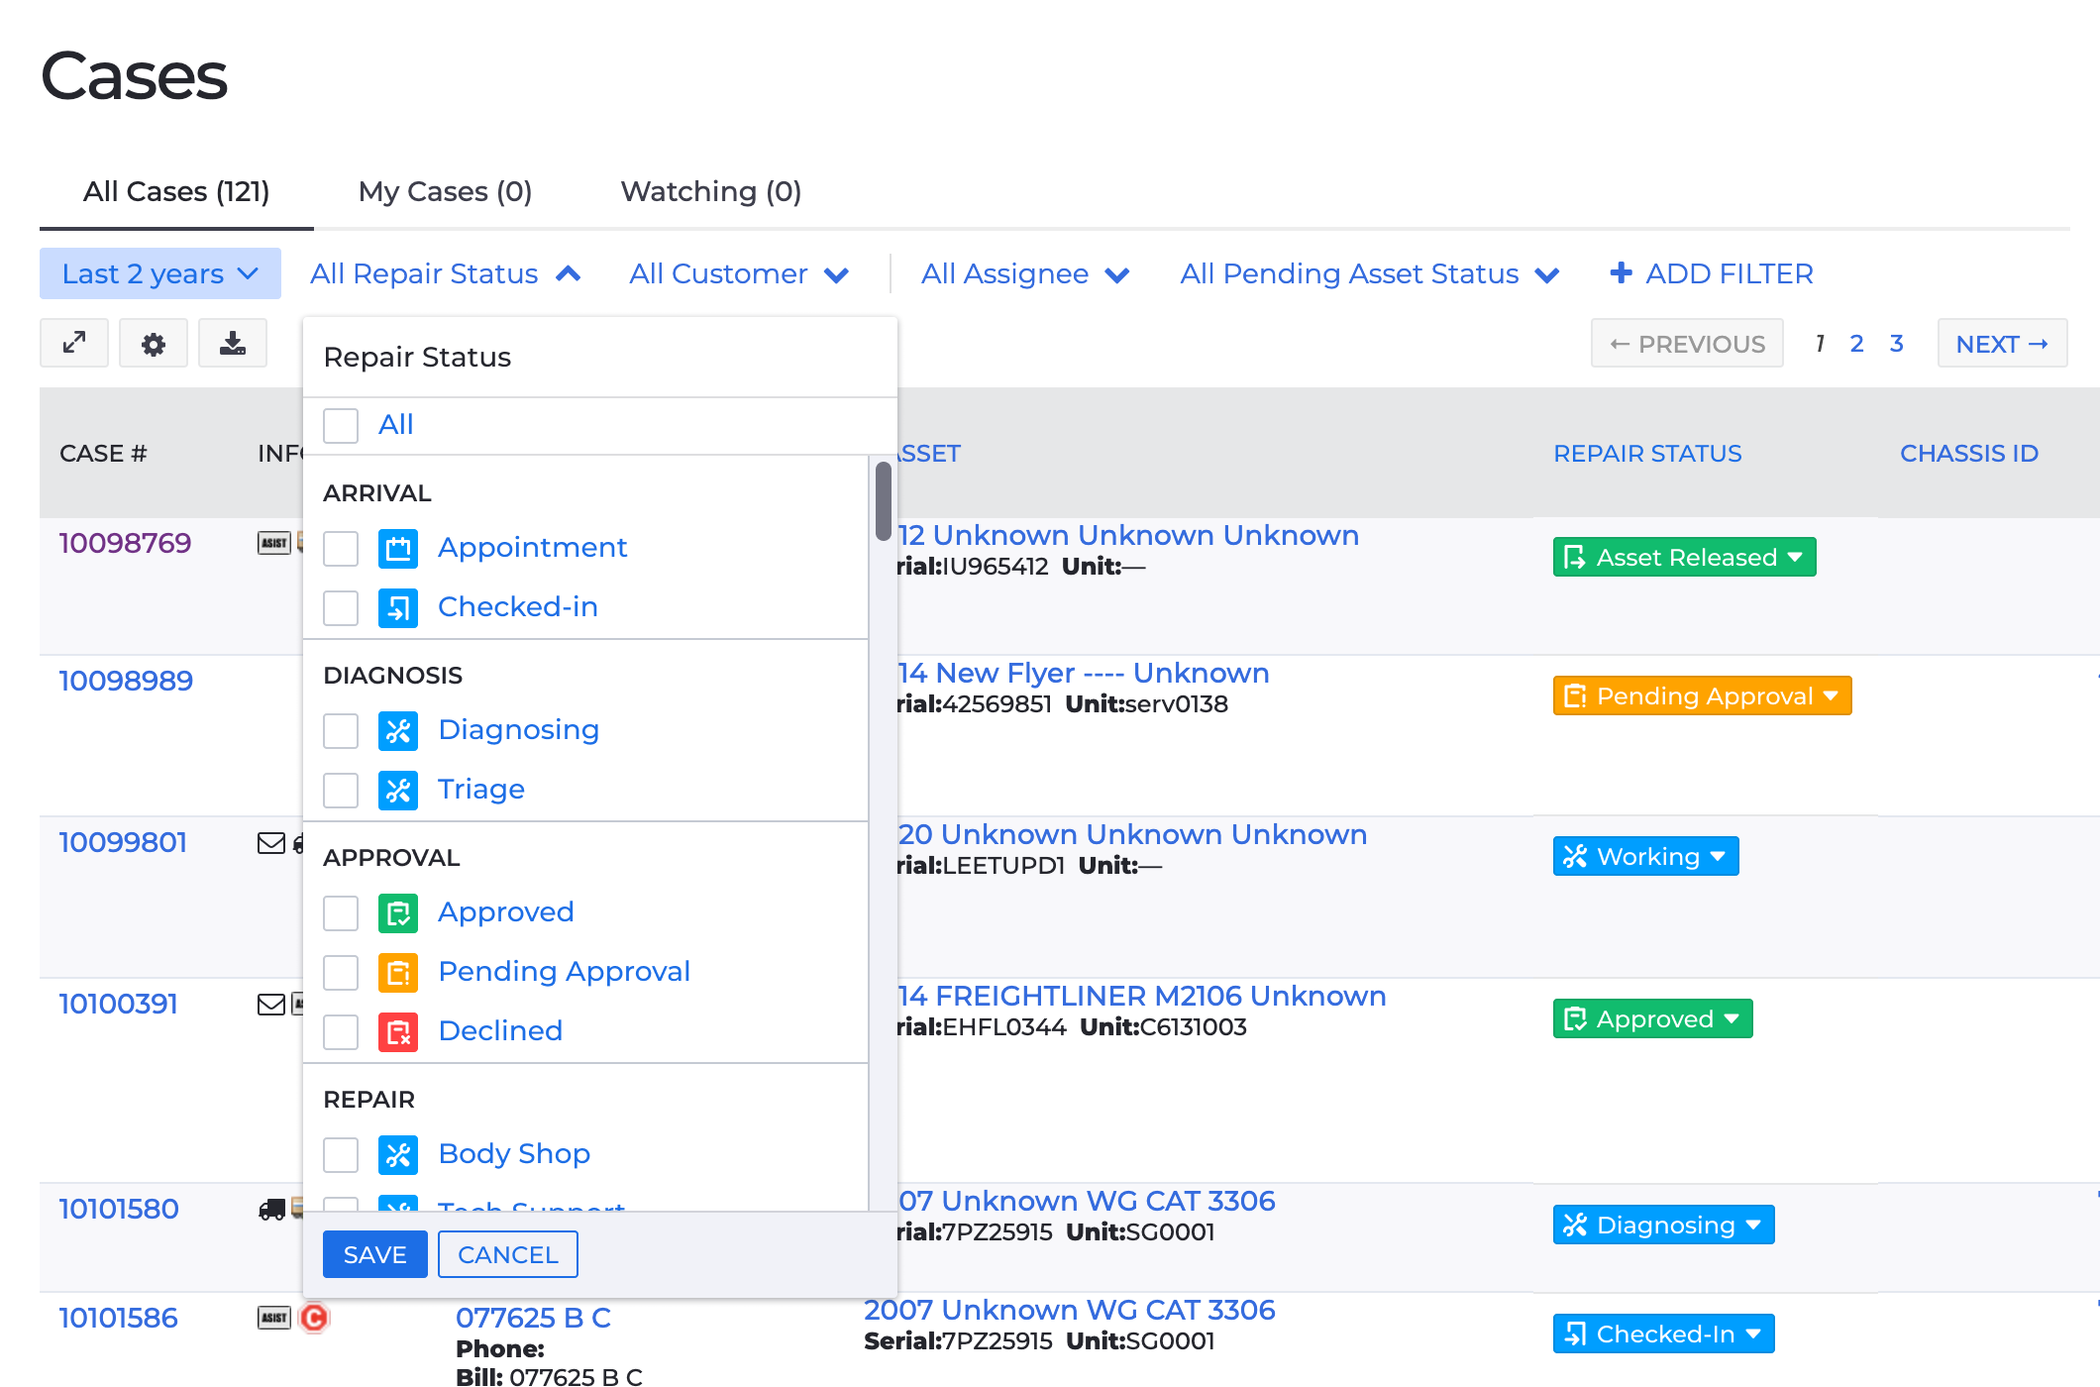
Task: Click the Diagnosing wrench icon
Action: 398,730
